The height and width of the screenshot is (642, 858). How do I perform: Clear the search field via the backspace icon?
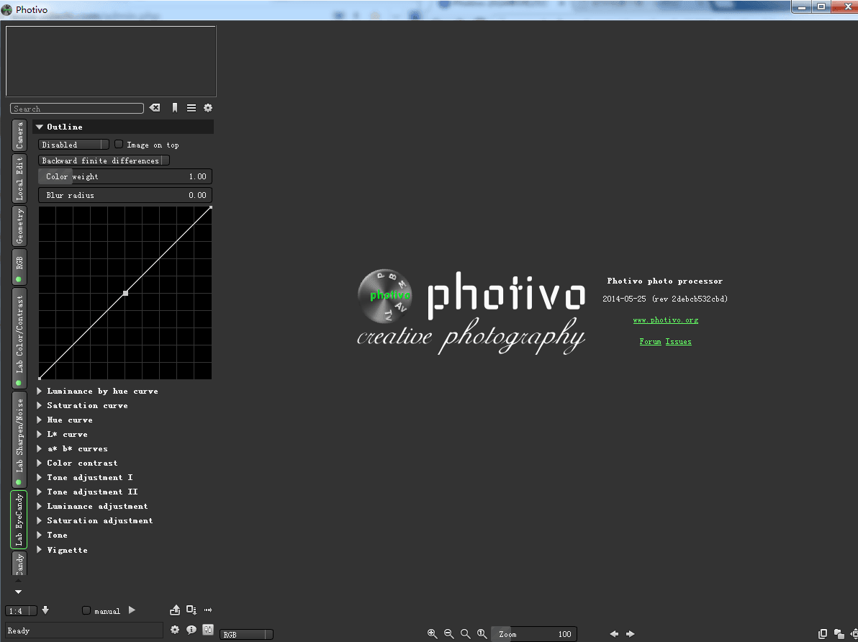(154, 107)
